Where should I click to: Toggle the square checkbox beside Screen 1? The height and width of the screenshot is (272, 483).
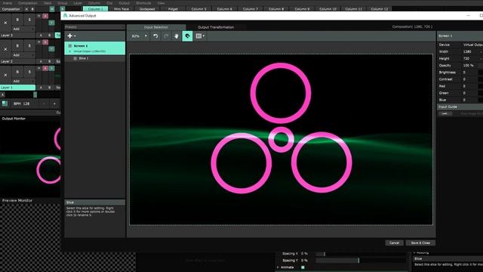[x=70, y=45]
